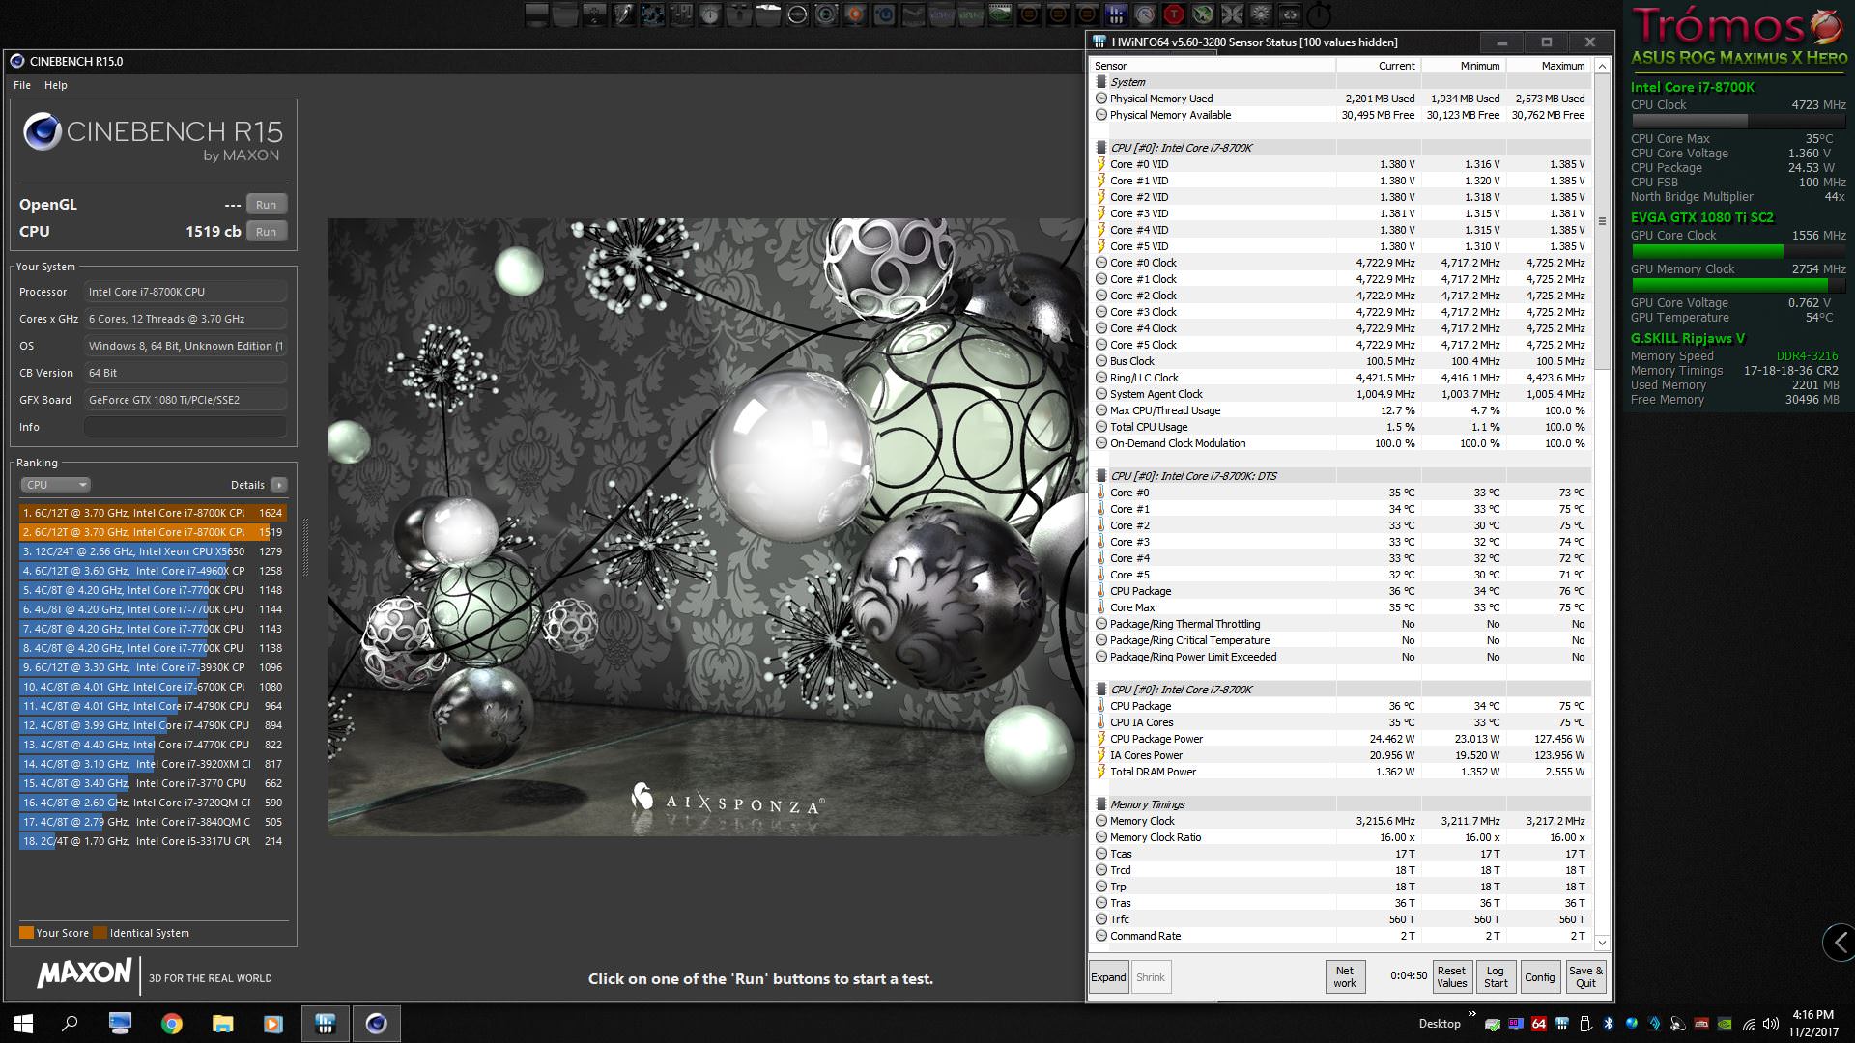Open the Bluetooth tray icon
1855x1043 pixels.
point(1608,1024)
